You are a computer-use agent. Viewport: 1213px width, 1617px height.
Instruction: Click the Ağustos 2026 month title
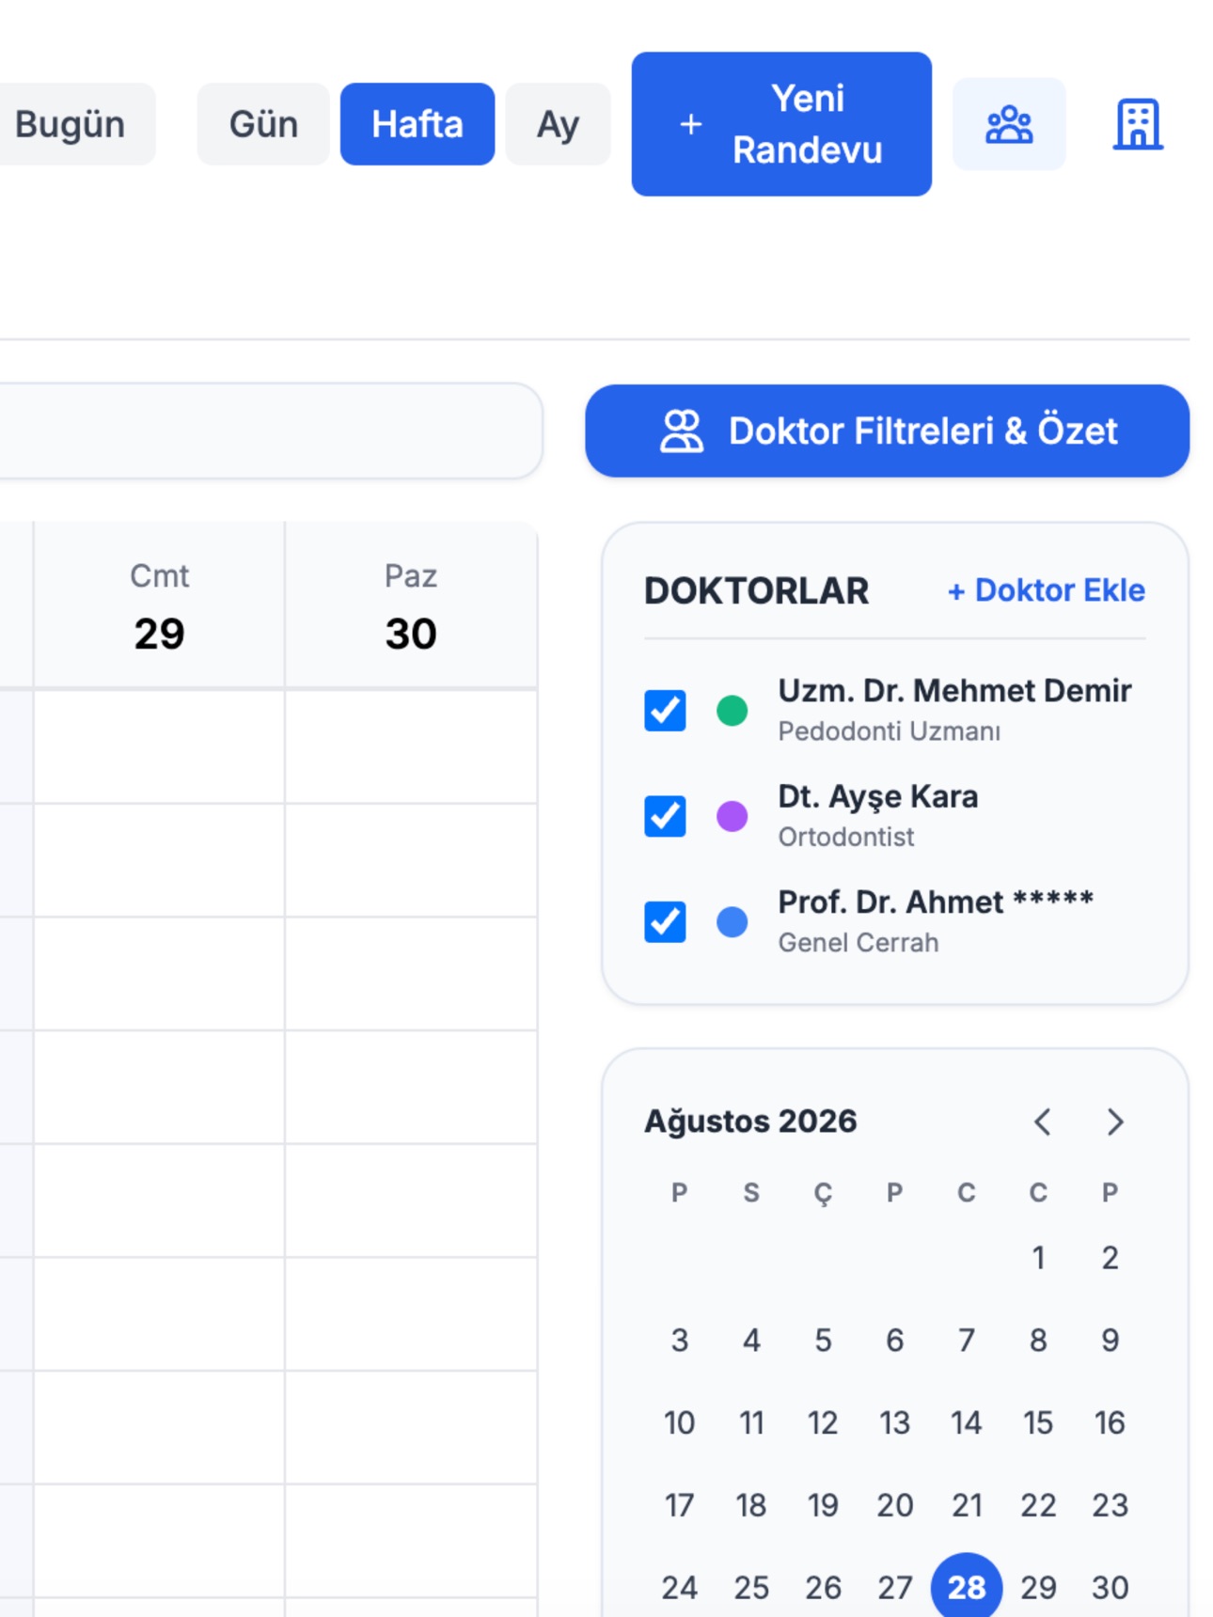point(750,1122)
